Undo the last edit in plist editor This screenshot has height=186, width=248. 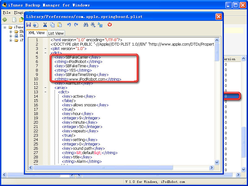pos(69,25)
